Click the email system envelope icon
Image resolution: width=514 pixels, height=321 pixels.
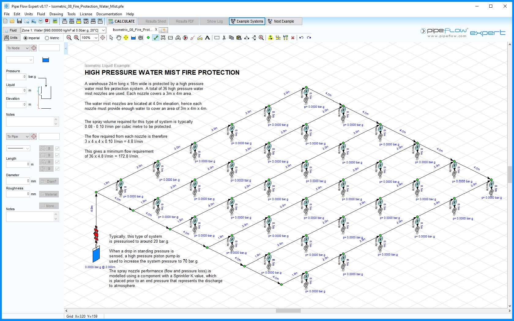point(27,21)
